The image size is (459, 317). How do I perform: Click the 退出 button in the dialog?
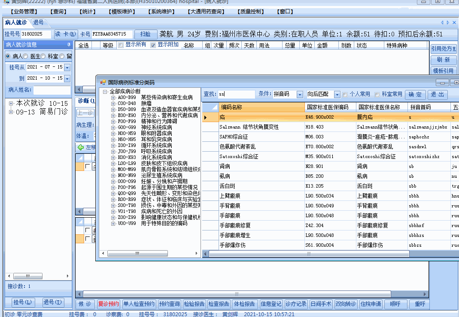tap(438, 94)
